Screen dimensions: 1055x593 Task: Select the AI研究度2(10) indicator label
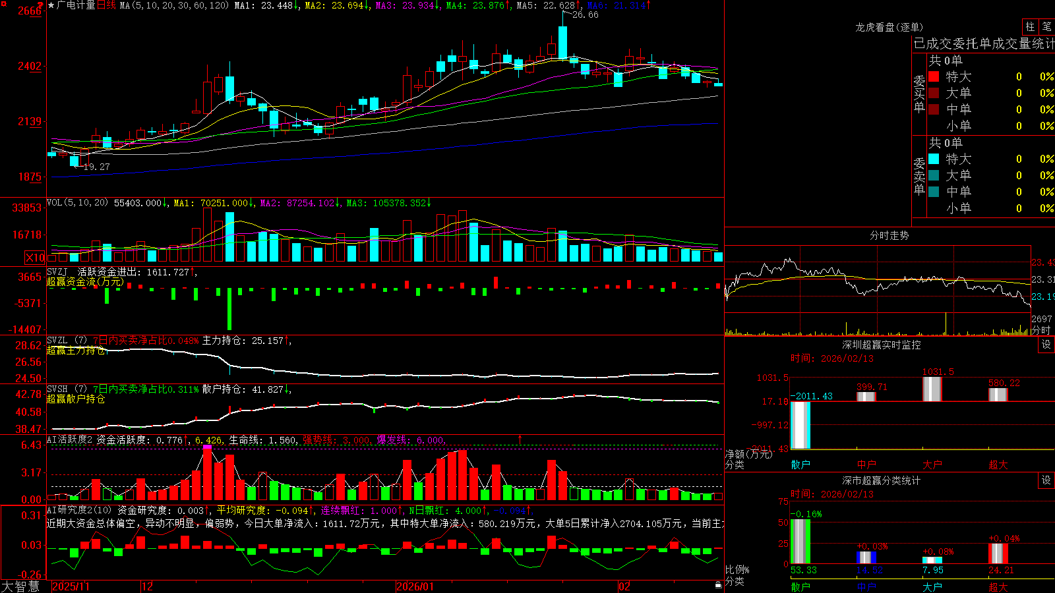click(x=80, y=510)
